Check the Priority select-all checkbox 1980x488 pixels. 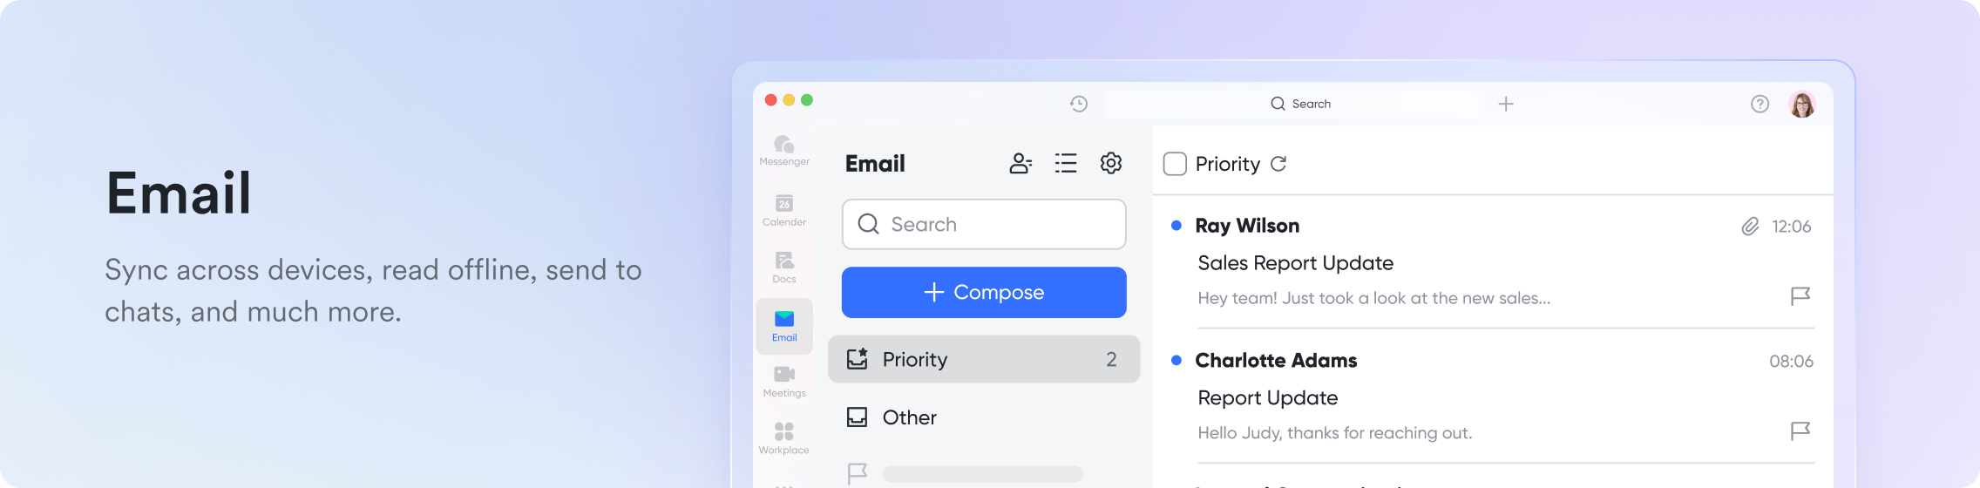point(1175,164)
